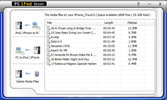Click the media file icon beside Necessary EVIL
This screenshot has height=100, width=167.
pyautogui.click(x=48, y=46)
